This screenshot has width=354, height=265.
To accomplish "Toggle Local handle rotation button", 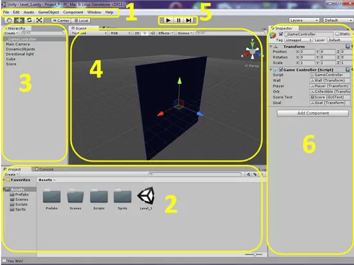I will [x=81, y=21].
